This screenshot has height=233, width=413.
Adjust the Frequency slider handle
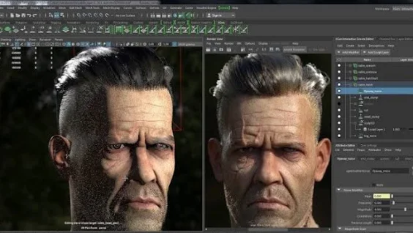[x=393, y=203]
